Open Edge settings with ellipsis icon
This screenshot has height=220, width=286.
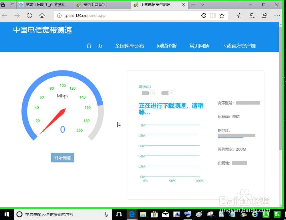[277, 15]
